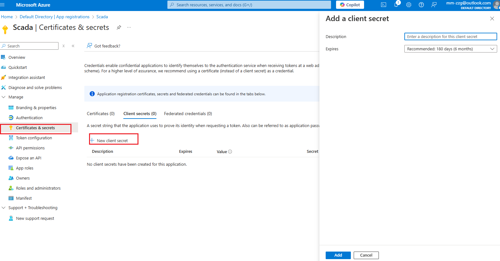Click the Copilot button
Screen dimensions: 500x261
(x=350, y=5)
